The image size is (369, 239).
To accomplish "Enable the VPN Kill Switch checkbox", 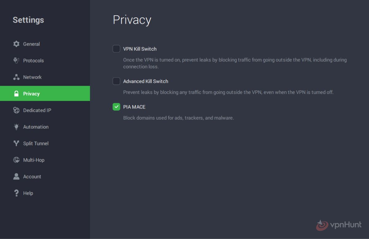I will (x=116, y=49).
